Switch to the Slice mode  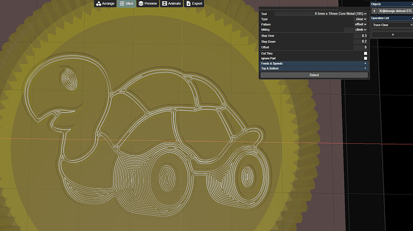[x=126, y=4]
